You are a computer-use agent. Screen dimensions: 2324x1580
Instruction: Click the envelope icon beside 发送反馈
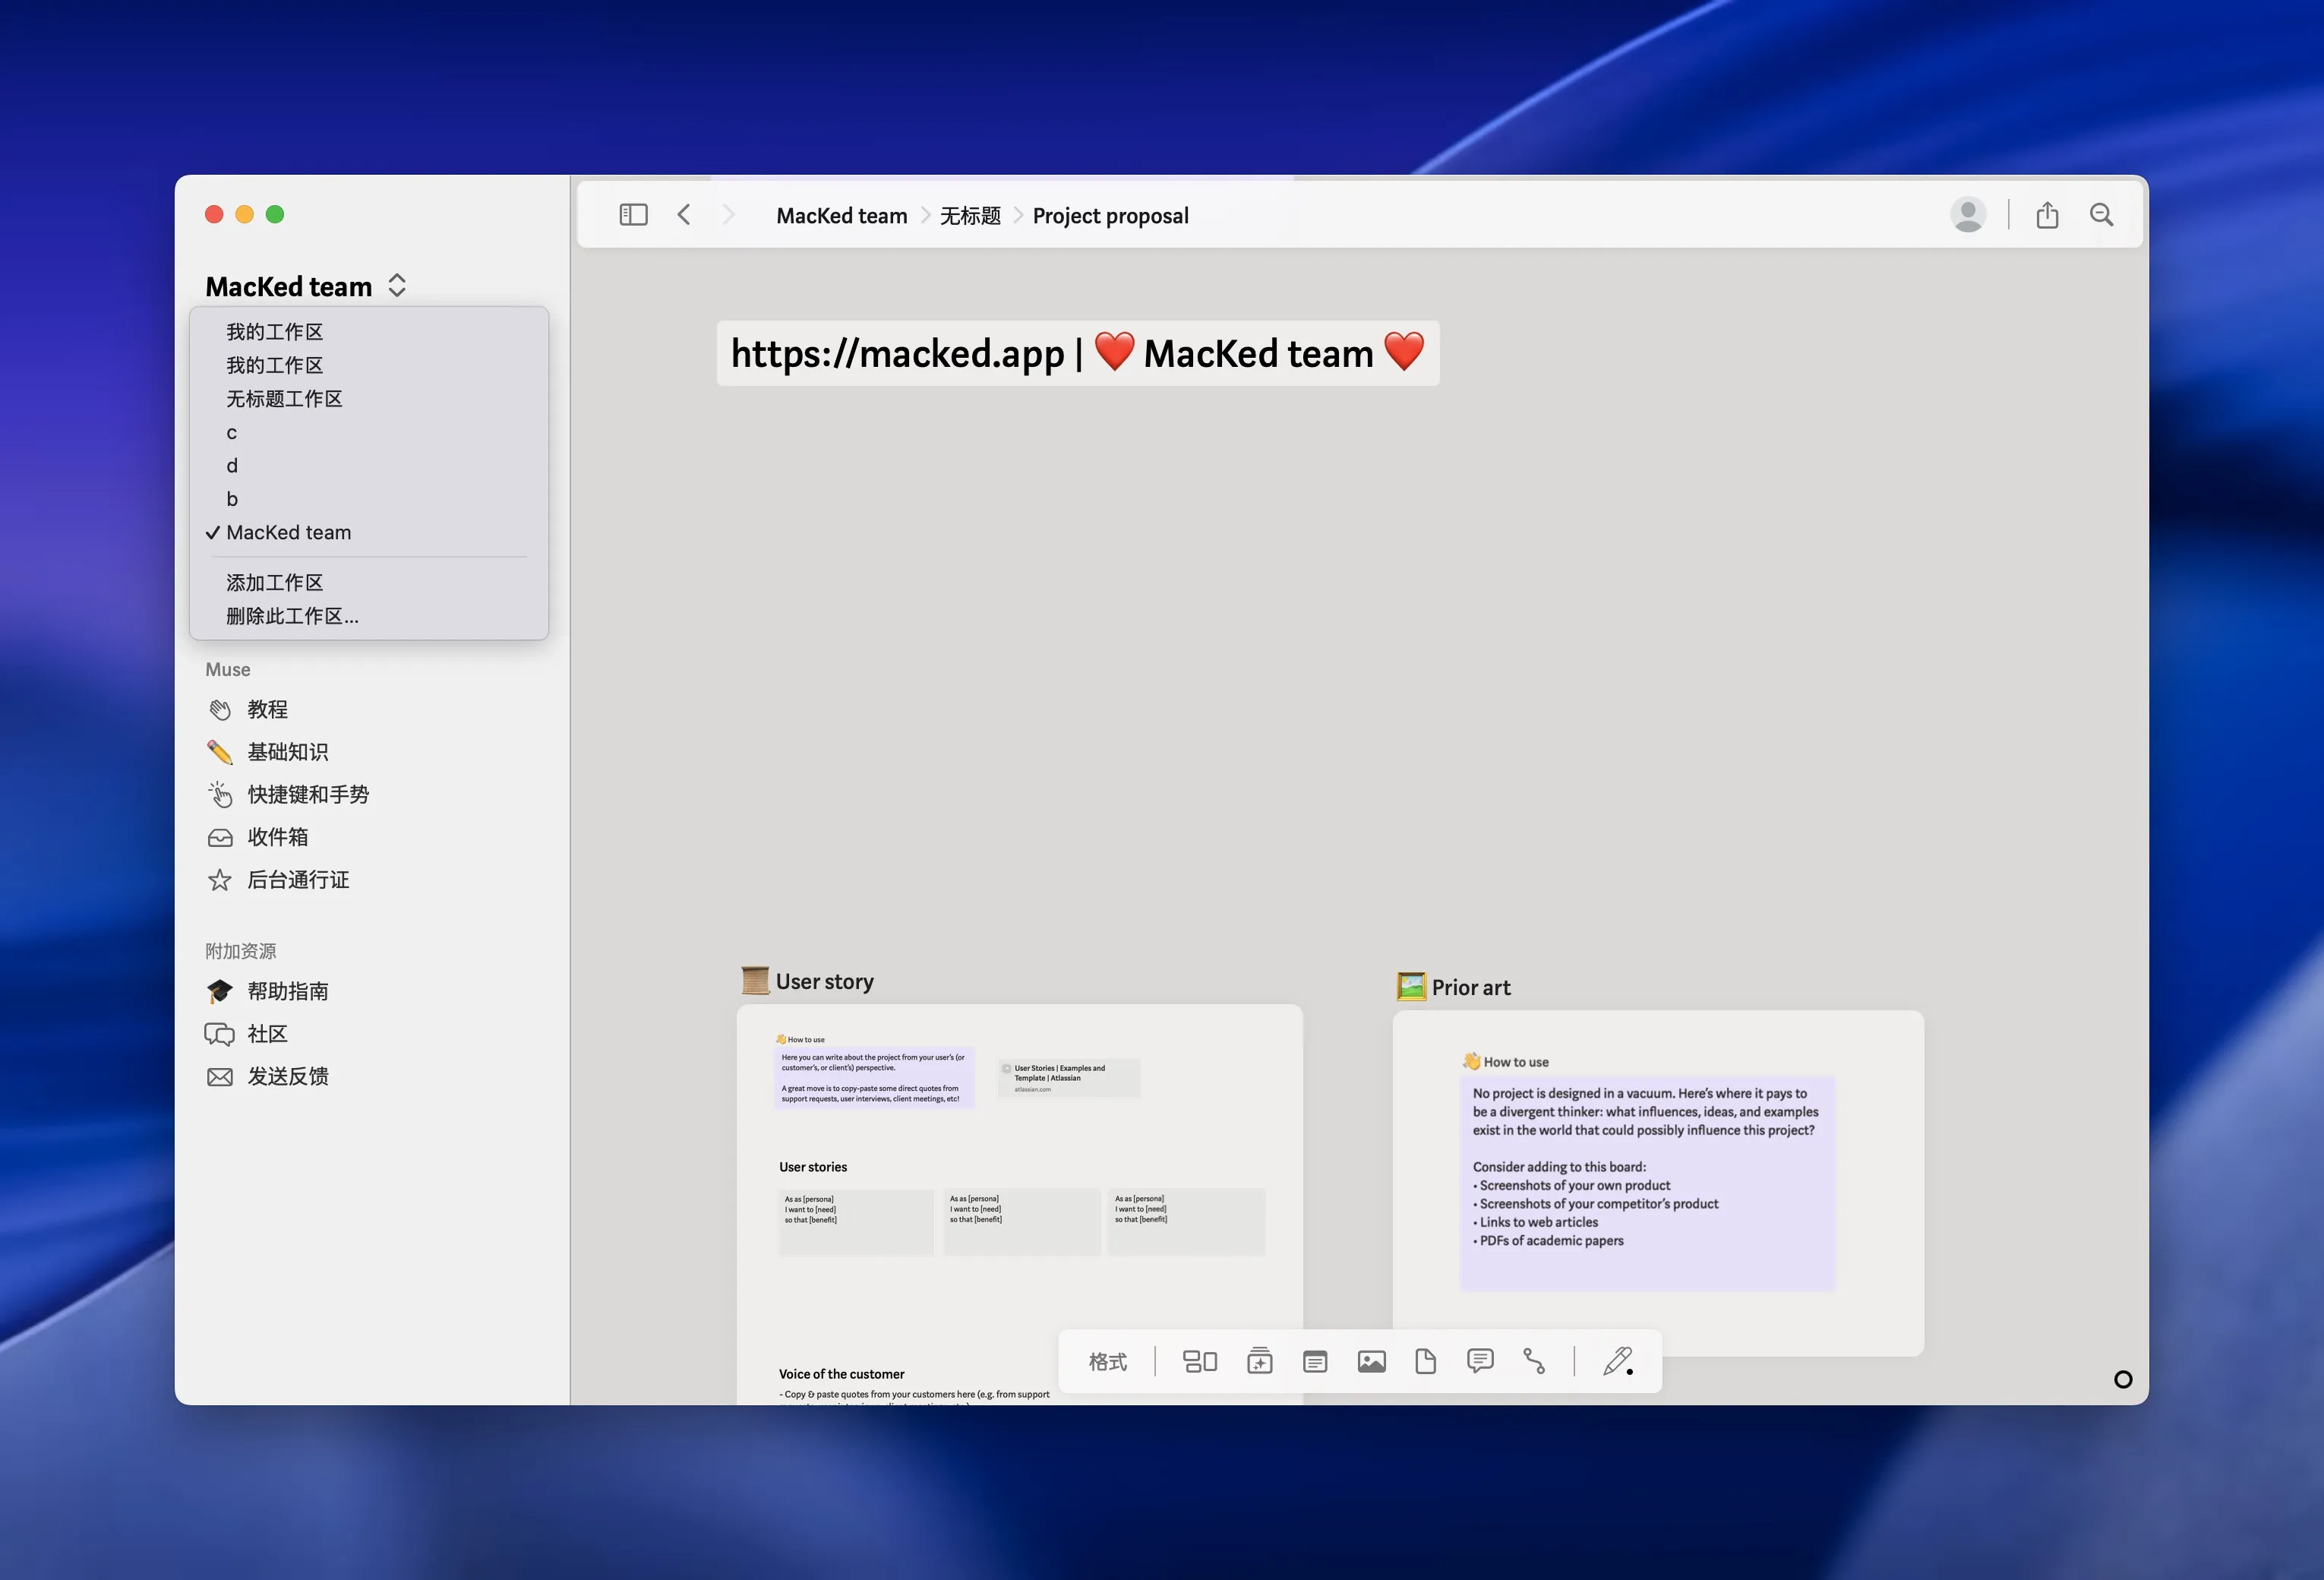pyautogui.click(x=220, y=1077)
